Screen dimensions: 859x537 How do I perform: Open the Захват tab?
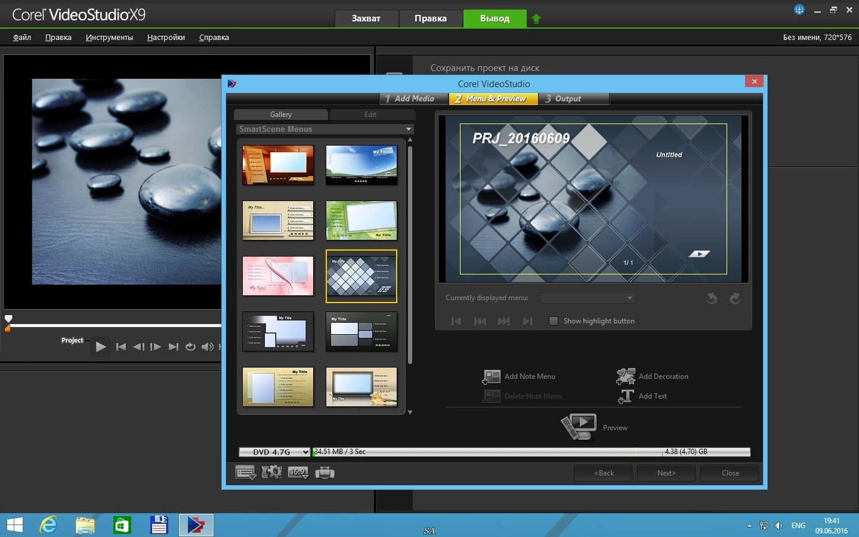coord(366,18)
